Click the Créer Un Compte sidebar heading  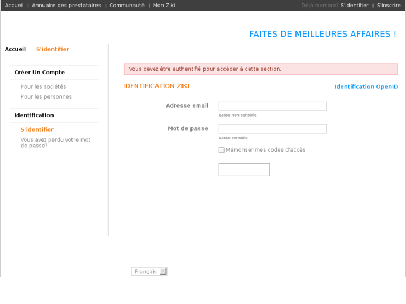pos(39,73)
